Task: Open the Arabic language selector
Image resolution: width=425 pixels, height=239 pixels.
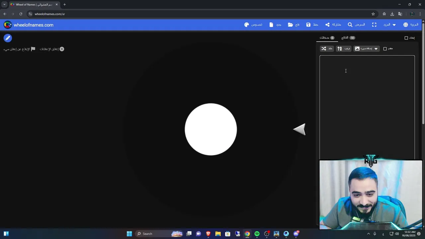Action: point(411,25)
